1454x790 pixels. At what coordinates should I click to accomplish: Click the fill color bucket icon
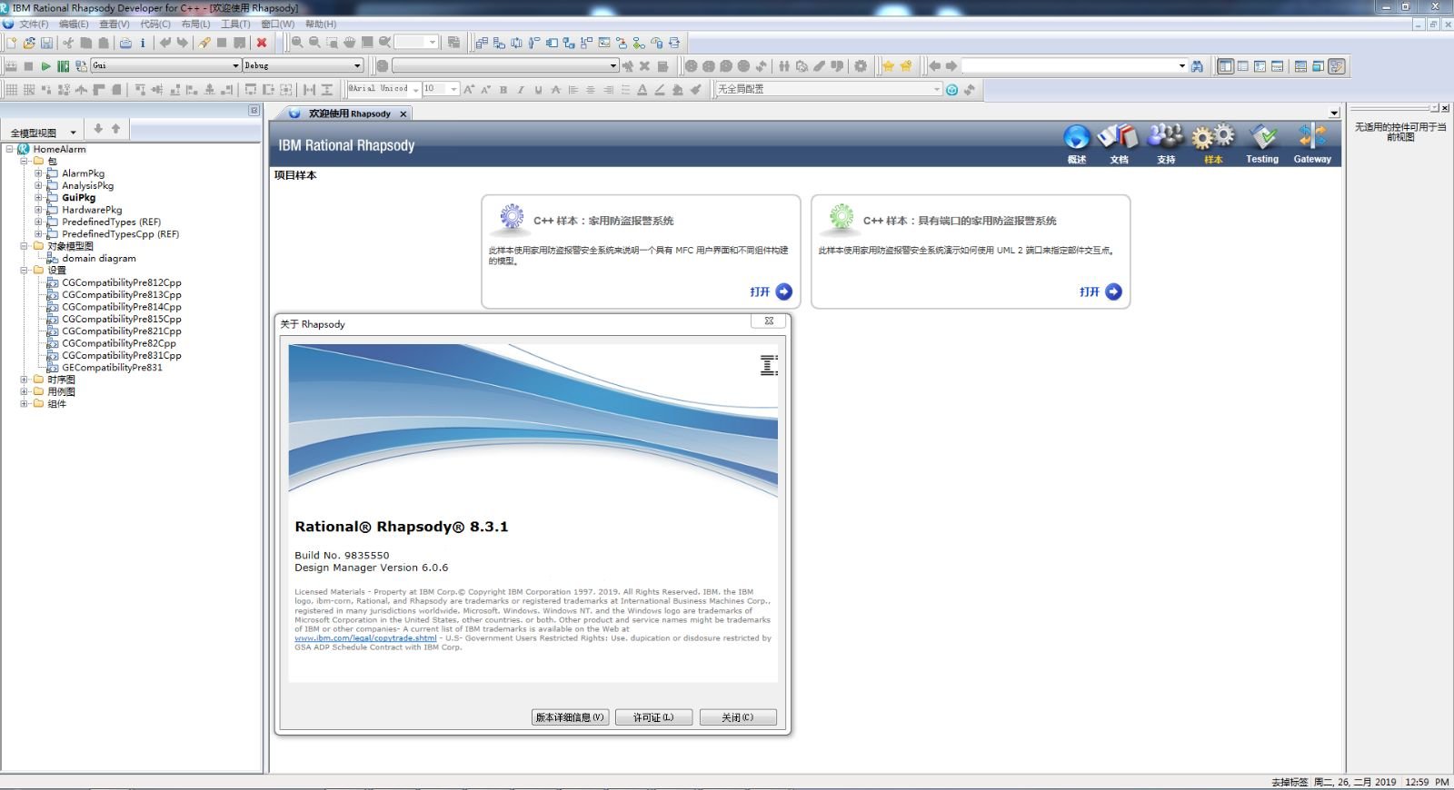(x=677, y=90)
